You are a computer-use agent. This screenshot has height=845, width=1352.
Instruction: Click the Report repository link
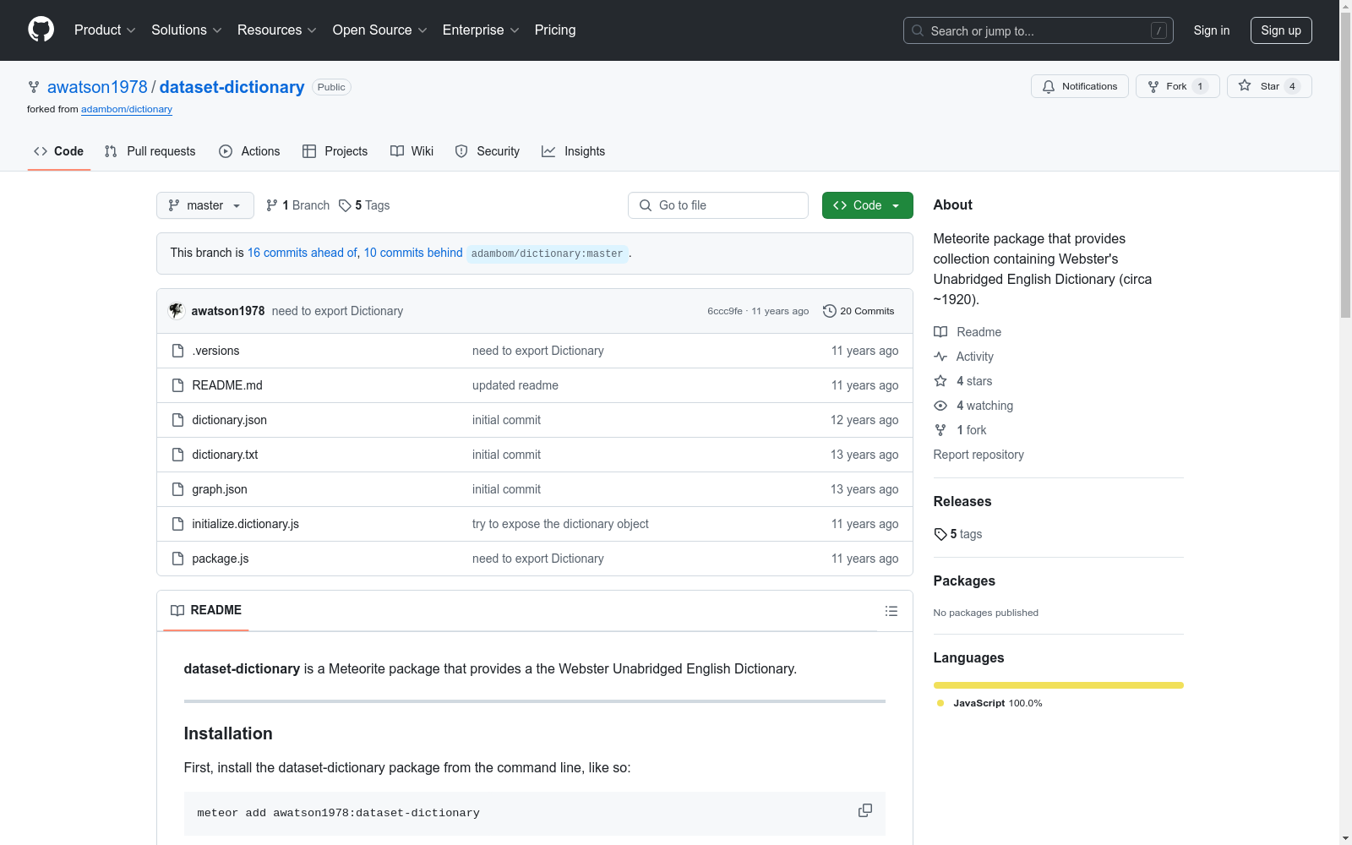coord(979,455)
